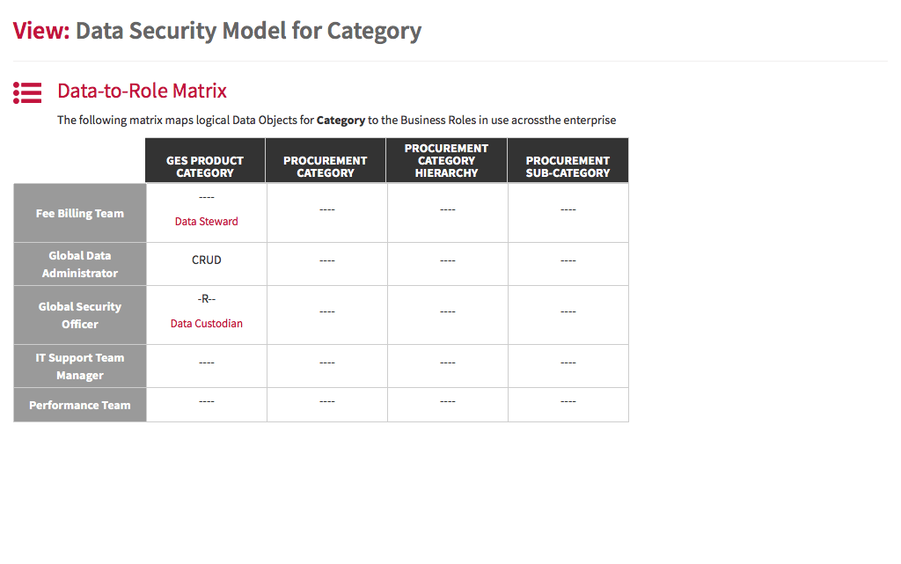The image size is (901, 564).
Task: Open the Data Custodian link
Action: (206, 323)
